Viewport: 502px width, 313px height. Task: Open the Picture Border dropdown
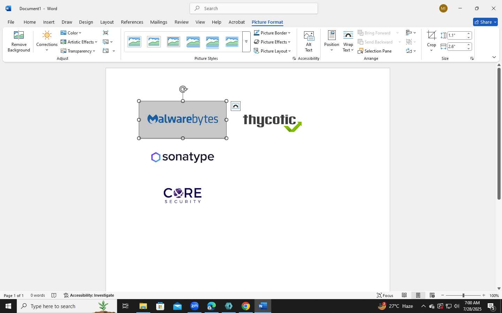click(272, 33)
